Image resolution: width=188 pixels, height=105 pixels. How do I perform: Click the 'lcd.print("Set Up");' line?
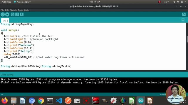point(19,51)
